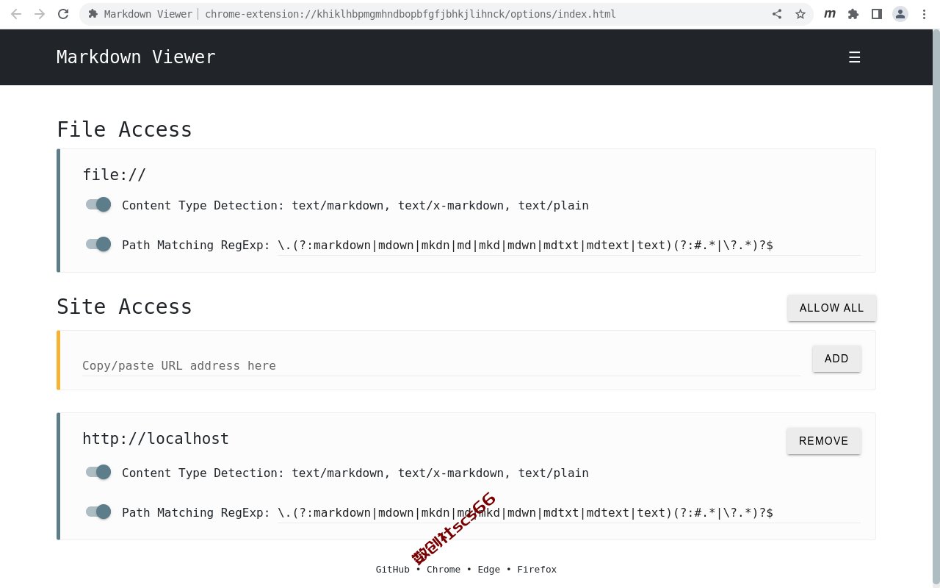This screenshot has width=940, height=588.
Task: Bookmark this page with the star icon
Action: [800, 14]
